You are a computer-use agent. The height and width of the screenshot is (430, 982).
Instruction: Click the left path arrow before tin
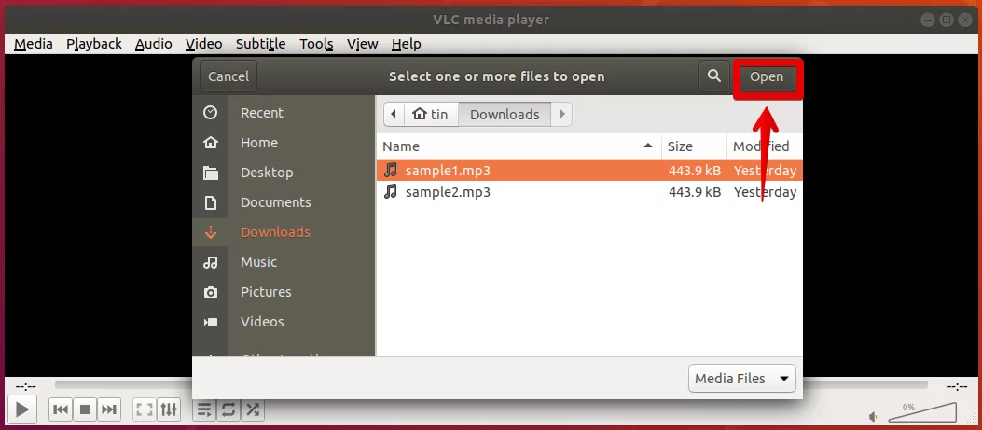click(x=394, y=114)
